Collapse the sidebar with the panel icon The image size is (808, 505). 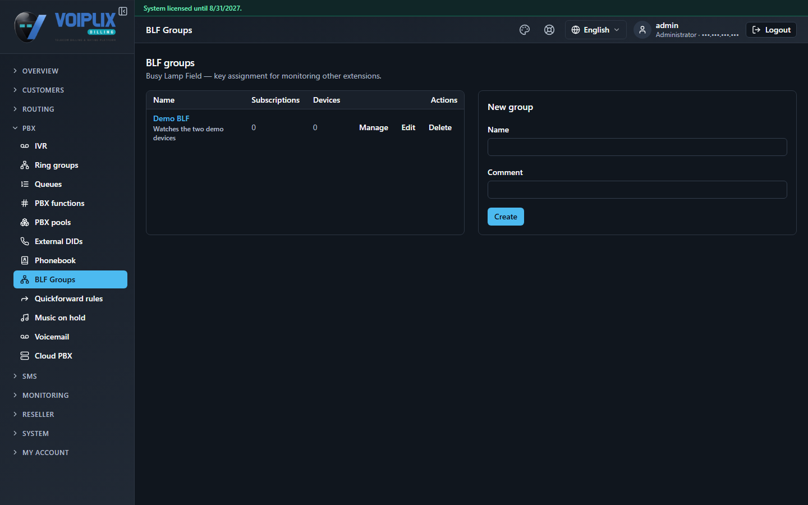[123, 11]
